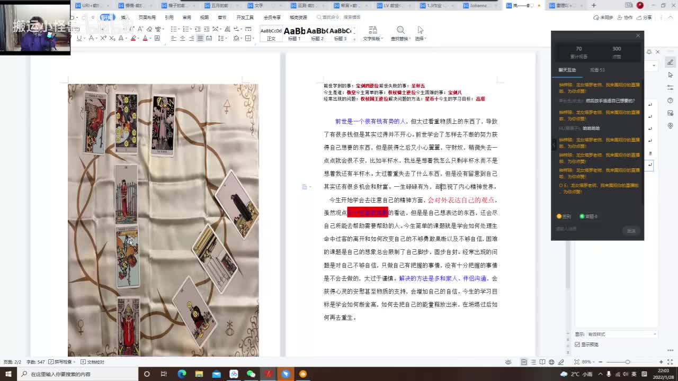Click the text highlight color icon
The height and width of the screenshot is (381, 678).
pyautogui.click(x=133, y=38)
